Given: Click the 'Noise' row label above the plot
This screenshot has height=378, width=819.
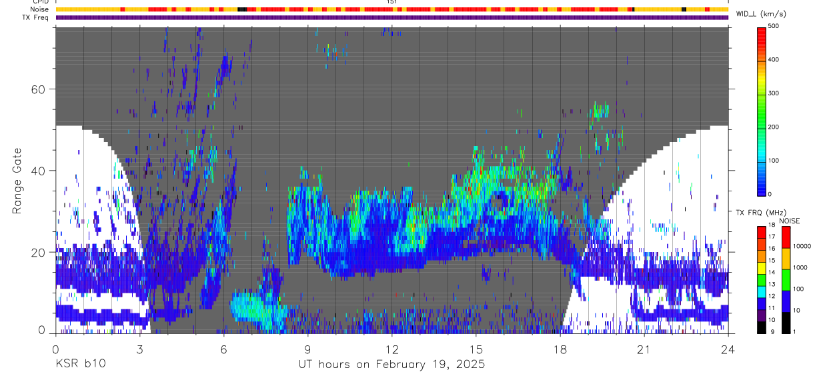Looking at the screenshot, I should [40, 9].
